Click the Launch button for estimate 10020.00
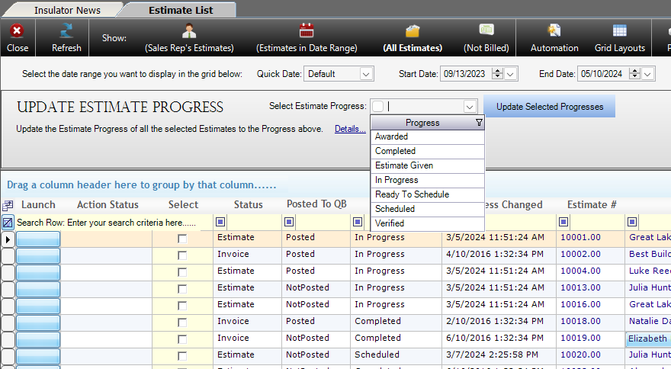Screen dimensions: 671x369 (x=38, y=357)
